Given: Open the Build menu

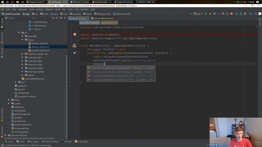Looking at the screenshot, I should pyautogui.click(x=58, y=9).
